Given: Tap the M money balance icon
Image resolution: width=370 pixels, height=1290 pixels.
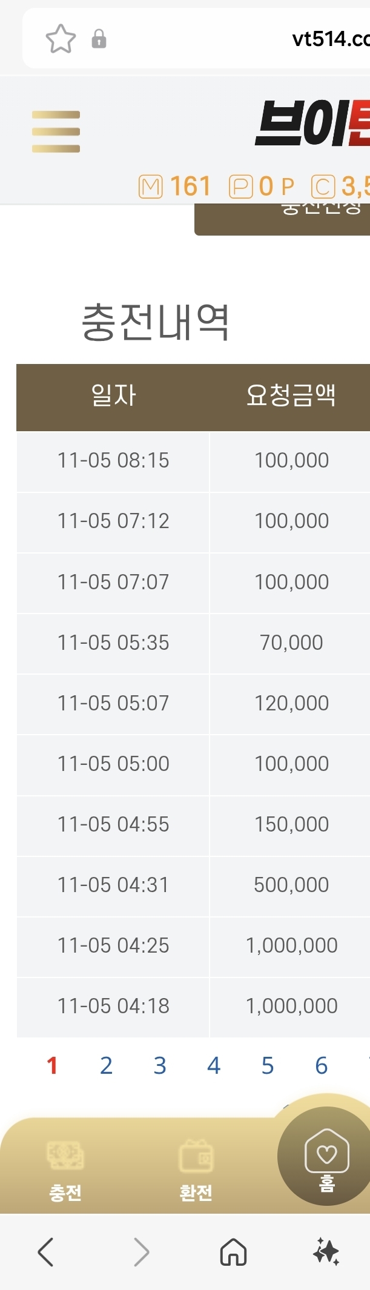Looking at the screenshot, I should tap(151, 187).
